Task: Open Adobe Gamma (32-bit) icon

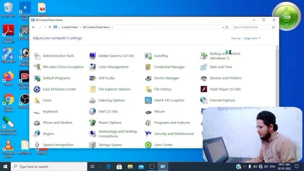Action: tap(93, 56)
